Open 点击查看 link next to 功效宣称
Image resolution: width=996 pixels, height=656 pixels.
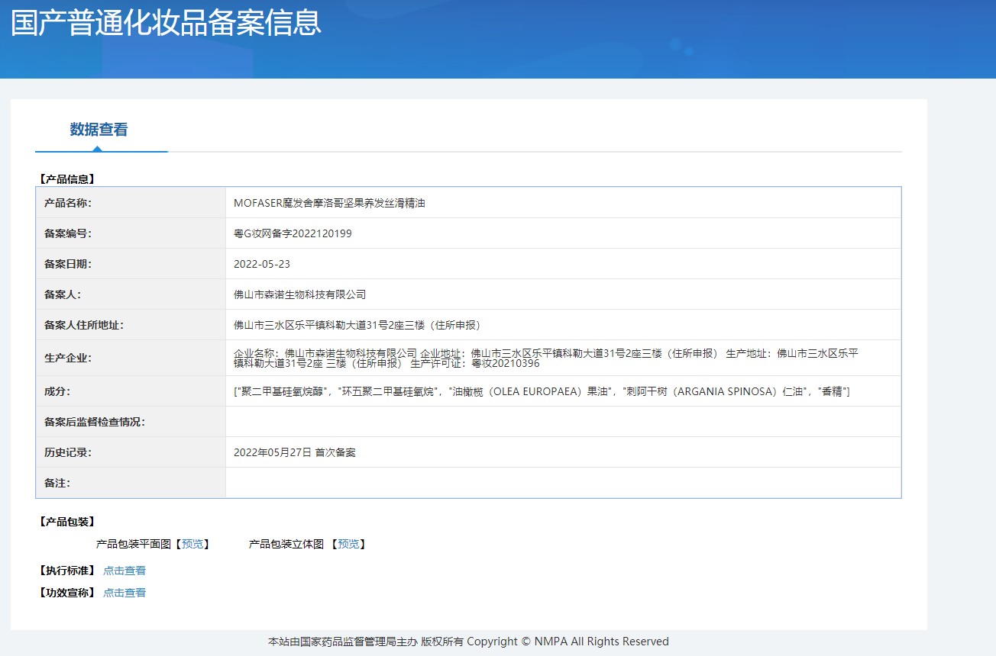coord(124,593)
